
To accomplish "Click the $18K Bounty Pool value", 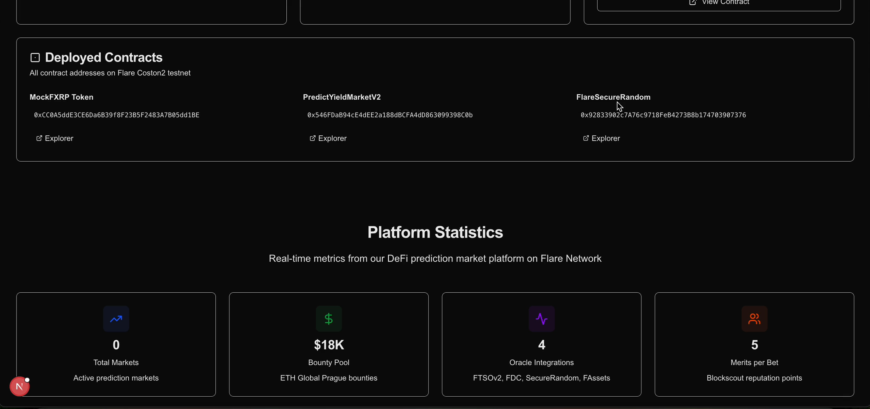I will point(329,345).
